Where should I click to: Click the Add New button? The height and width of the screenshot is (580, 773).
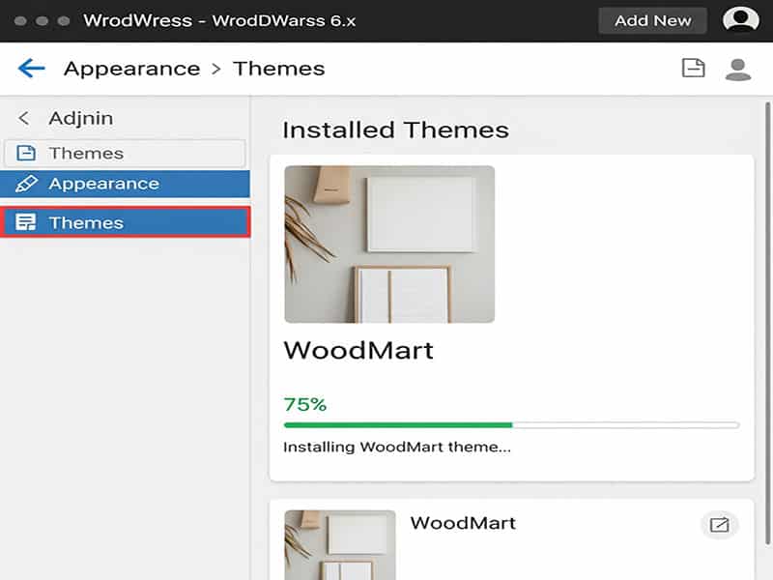tap(653, 20)
